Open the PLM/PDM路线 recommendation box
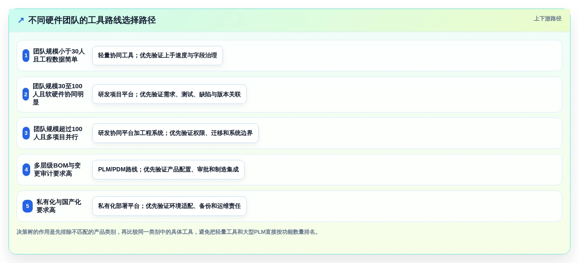Image resolution: width=579 pixels, height=263 pixels. coord(168,170)
